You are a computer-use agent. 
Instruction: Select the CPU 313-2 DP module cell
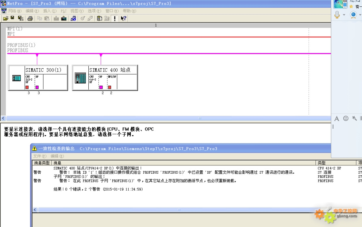pos(30,82)
